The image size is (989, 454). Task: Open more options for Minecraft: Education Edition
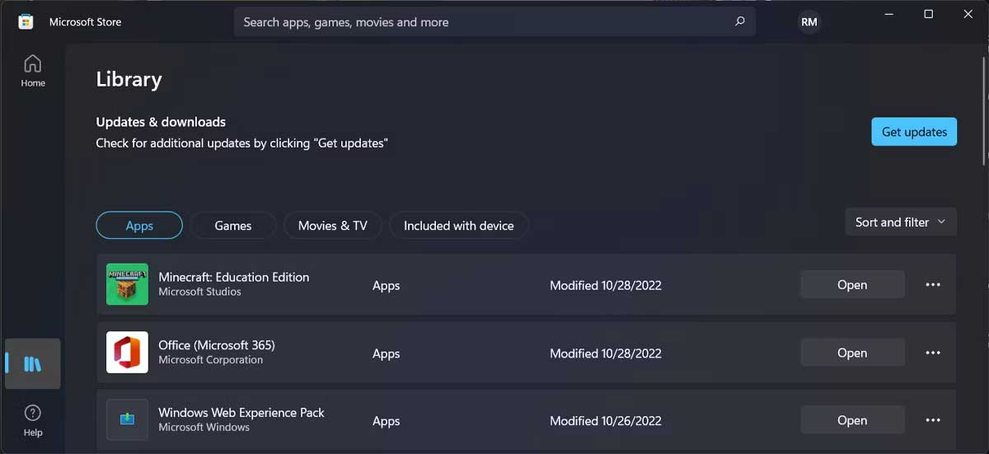[933, 285]
